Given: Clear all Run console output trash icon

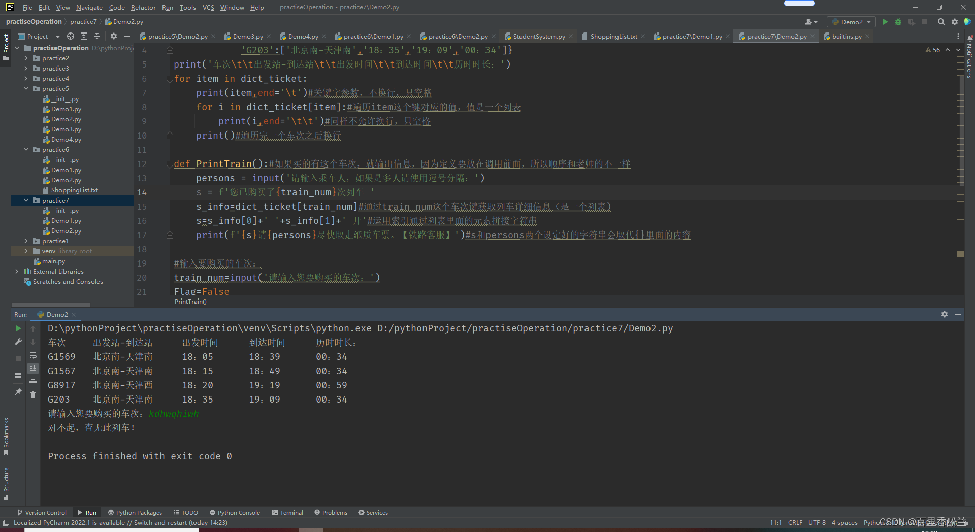Looking at the screenshot, I should (33, 395).
